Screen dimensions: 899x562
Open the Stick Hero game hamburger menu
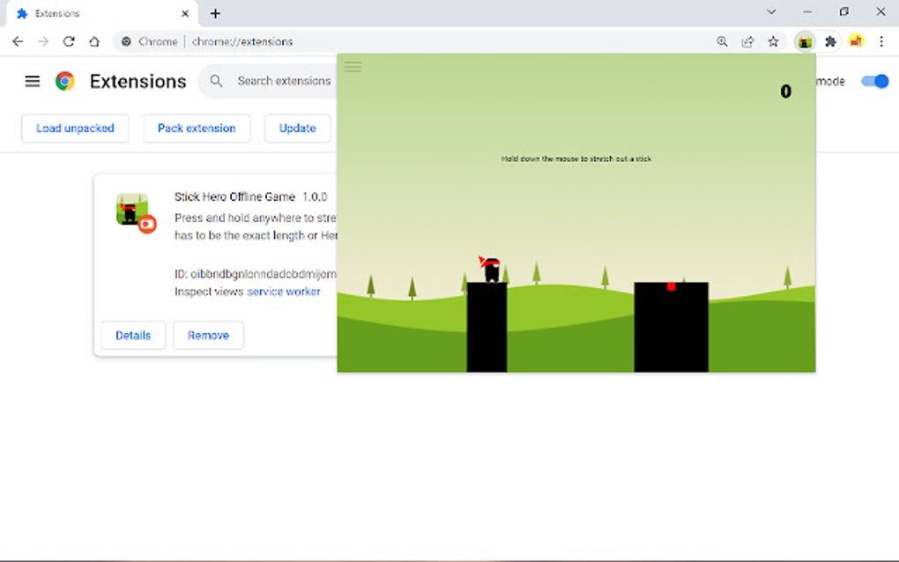coord(353,67)
